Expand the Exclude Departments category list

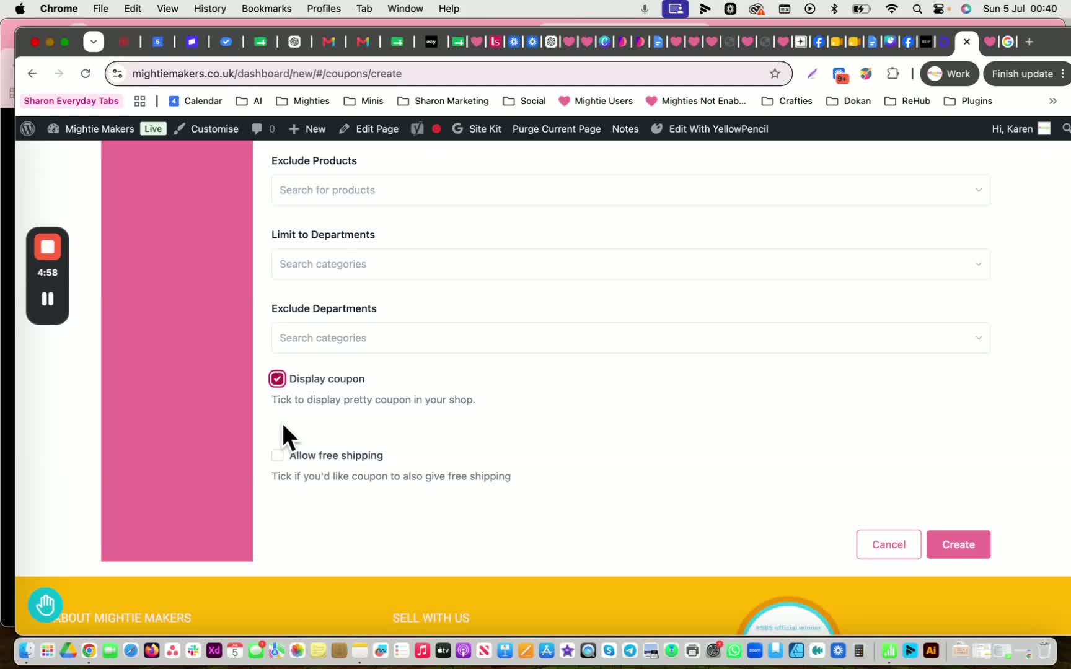click(x=630, y=338)
